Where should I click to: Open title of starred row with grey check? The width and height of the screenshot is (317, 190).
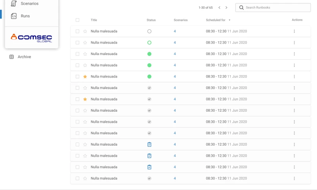coord(104,99)
